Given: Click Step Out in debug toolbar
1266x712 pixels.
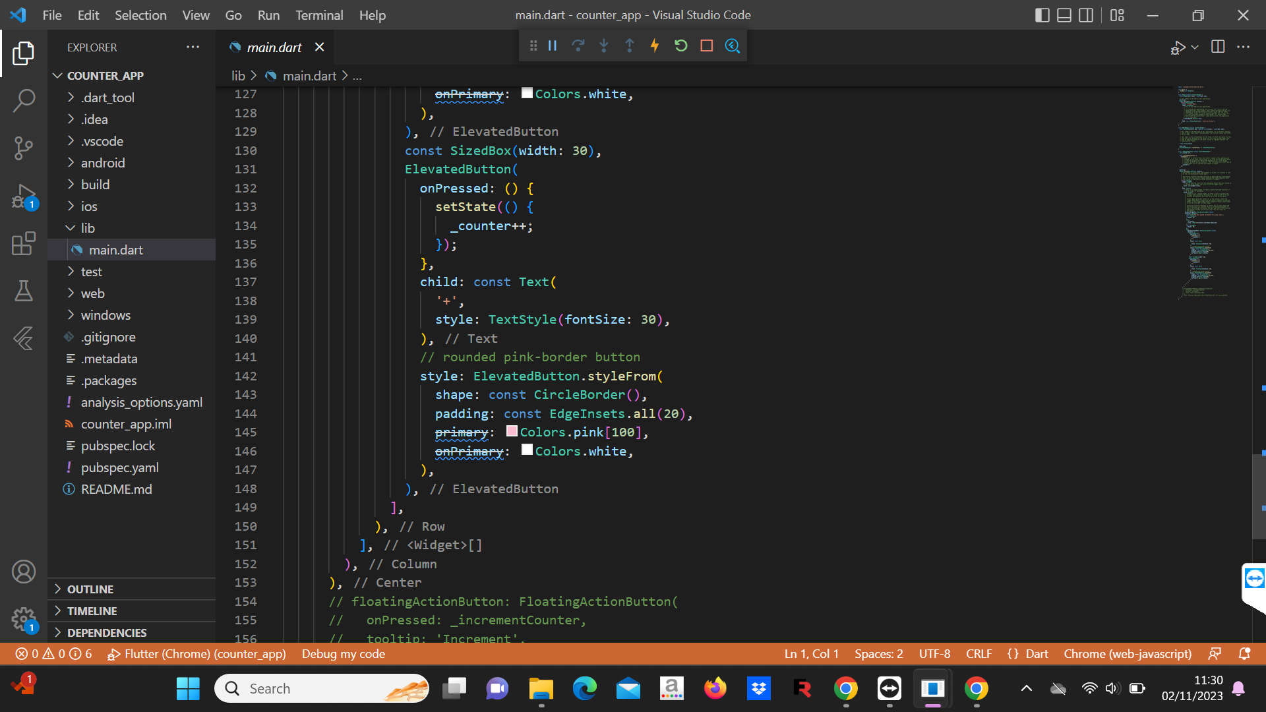Looking at the screenshot, I should tap(630, 45).
